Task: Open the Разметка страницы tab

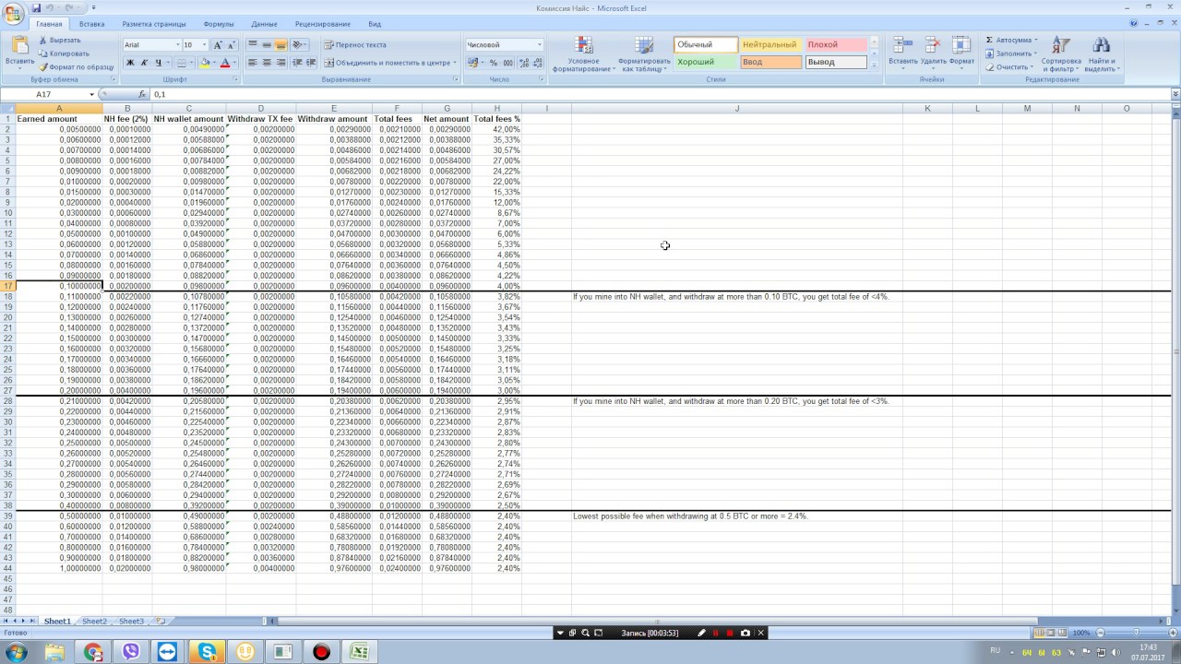Action: pyautogui.click(x=154, y=24)
